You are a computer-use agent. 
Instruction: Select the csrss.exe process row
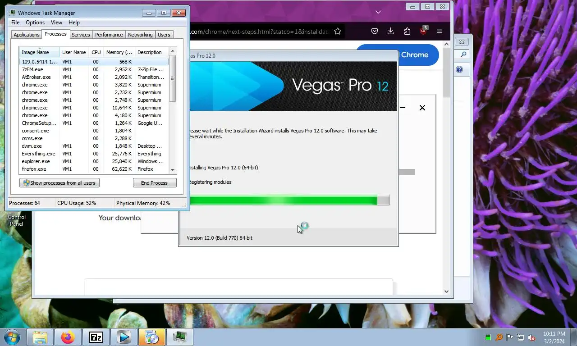click(94, 138)
